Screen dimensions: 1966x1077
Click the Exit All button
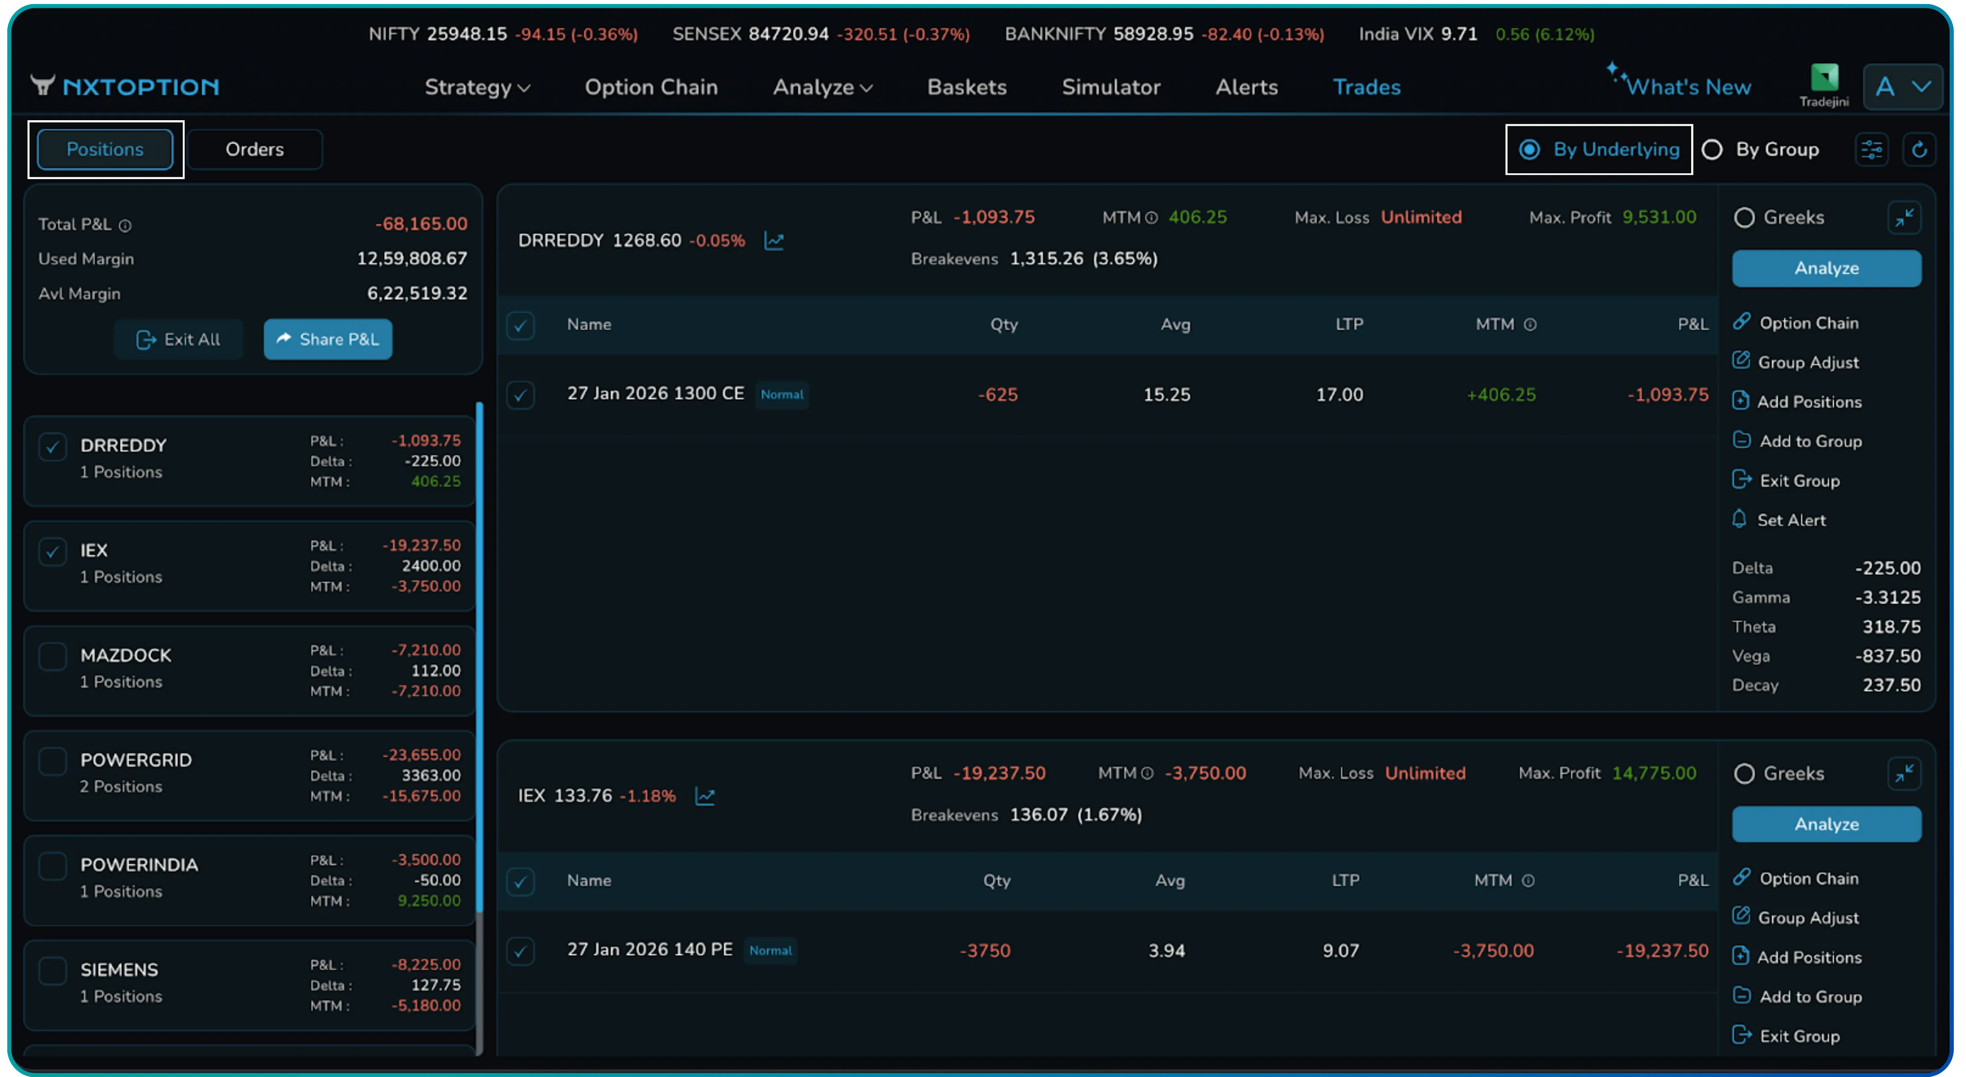[178, 339]
